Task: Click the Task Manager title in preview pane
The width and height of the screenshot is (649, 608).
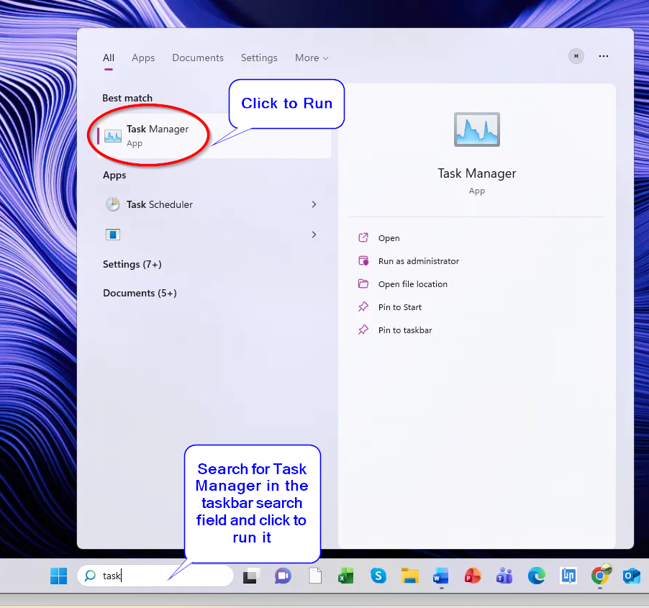Action: click(x=477, y=173)
